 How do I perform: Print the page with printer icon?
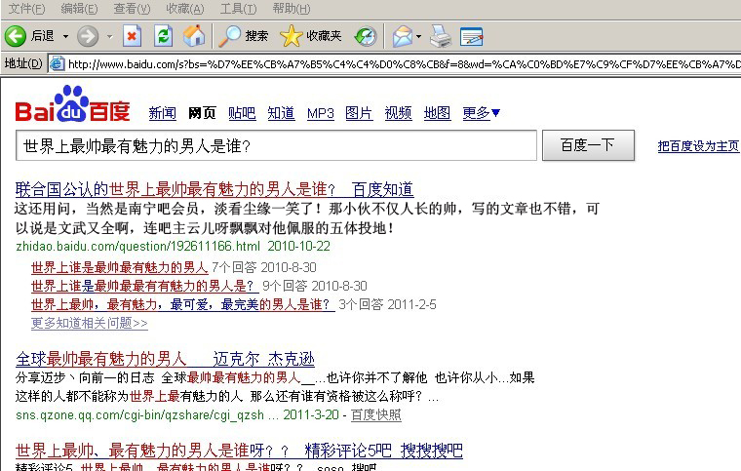tap(441, 36)
